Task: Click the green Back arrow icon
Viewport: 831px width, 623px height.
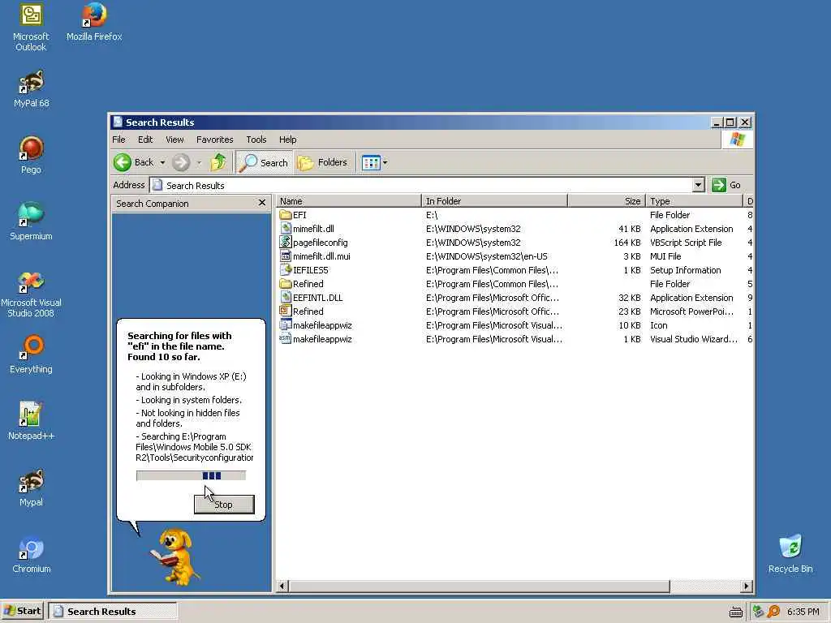Action: [123, 162]
